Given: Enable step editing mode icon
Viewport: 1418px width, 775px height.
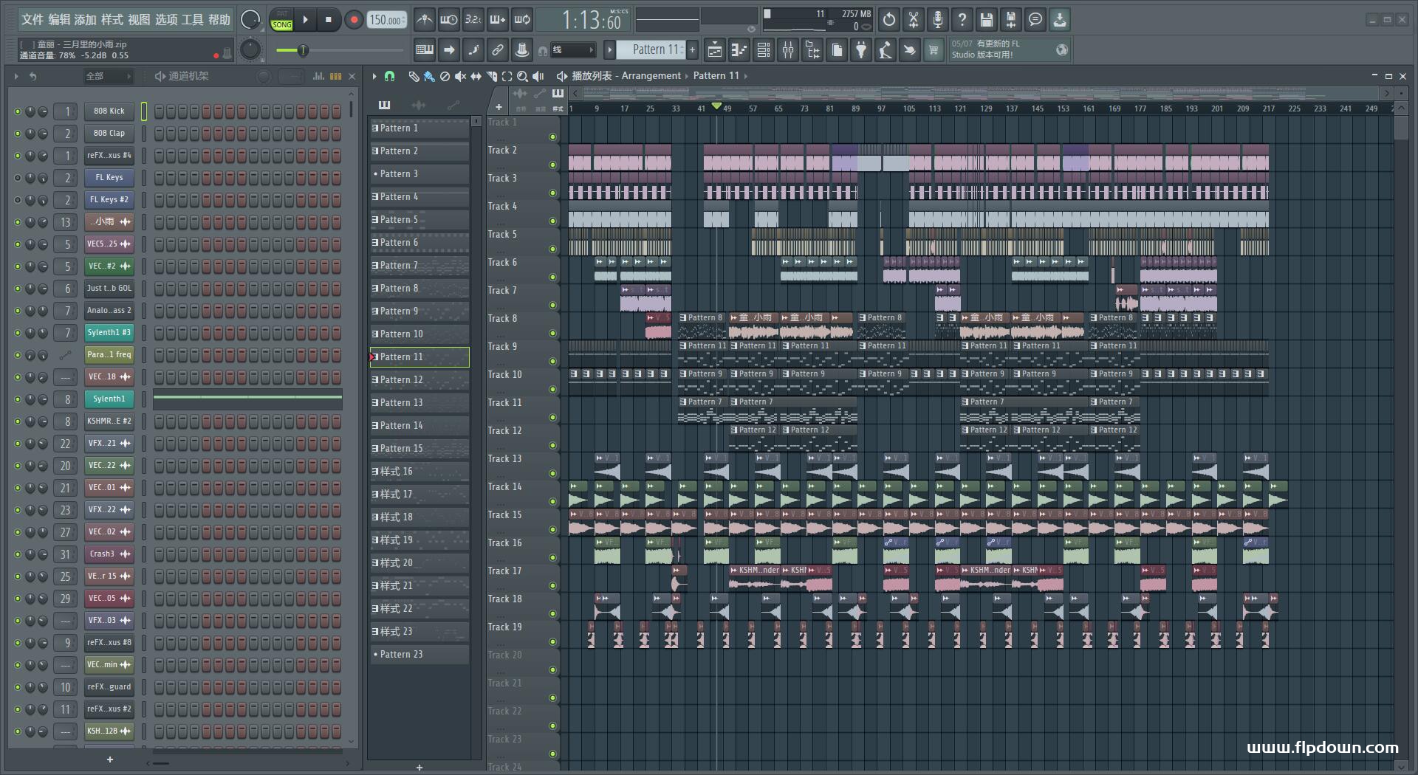Looking at the screenshot, I should point(473,50).
